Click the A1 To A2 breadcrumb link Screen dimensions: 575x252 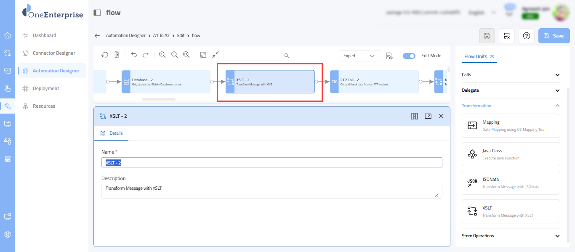click(161, 36)
